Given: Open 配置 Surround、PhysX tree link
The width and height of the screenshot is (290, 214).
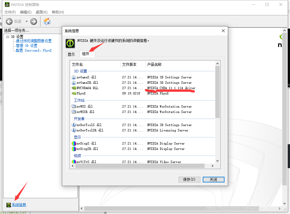Looking at the screenshot, I should click(34, 50).
